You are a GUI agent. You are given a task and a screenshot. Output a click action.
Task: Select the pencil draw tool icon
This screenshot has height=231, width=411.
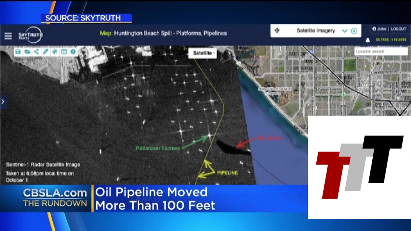pyautogui.click(x=45, y=52)
